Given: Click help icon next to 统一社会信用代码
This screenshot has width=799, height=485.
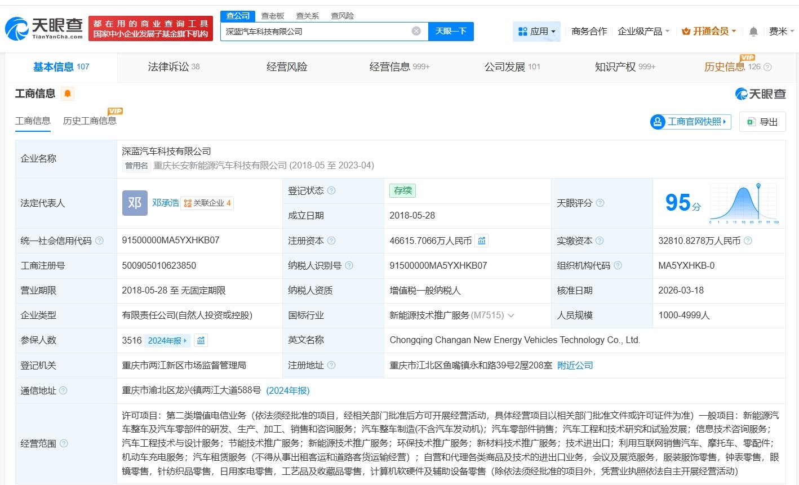Looking at the screenshot, I should click(100, 241).
